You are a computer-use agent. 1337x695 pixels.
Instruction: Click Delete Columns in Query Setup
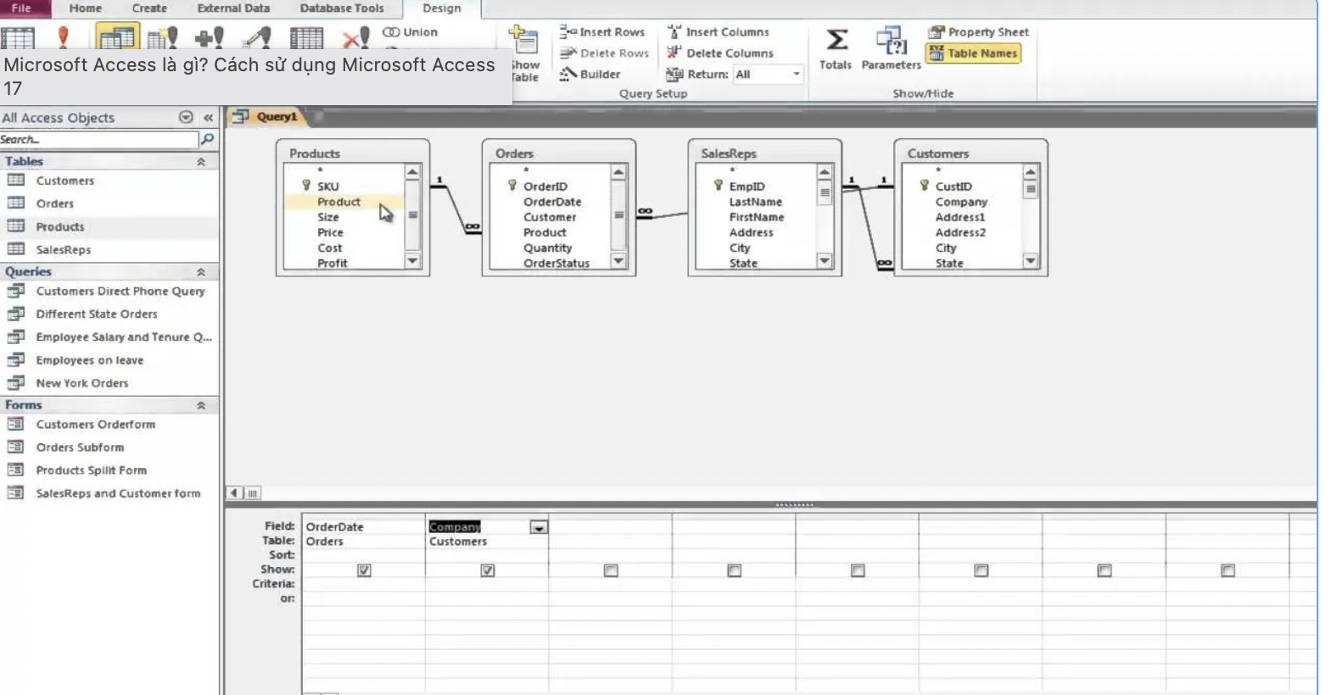720,53
